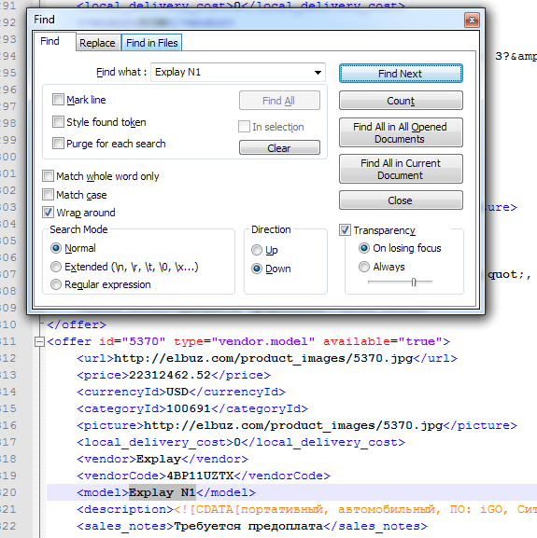537x538 pixels.
Task: Switch to the Find in Files tab
Action: [152, 43]
